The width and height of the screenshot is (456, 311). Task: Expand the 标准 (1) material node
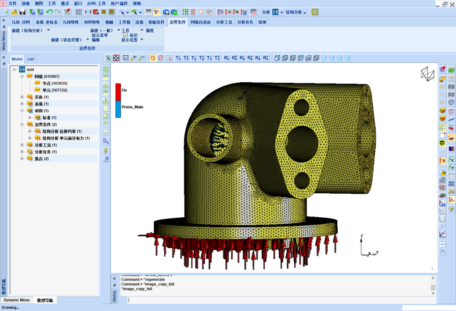[x=30, y=117]
